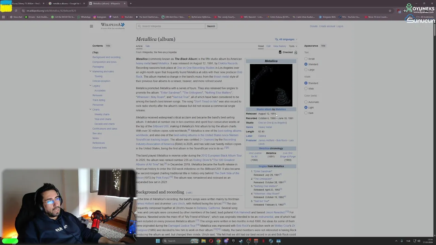Click the page protection lock icon
436x245 pixels.
296,52
